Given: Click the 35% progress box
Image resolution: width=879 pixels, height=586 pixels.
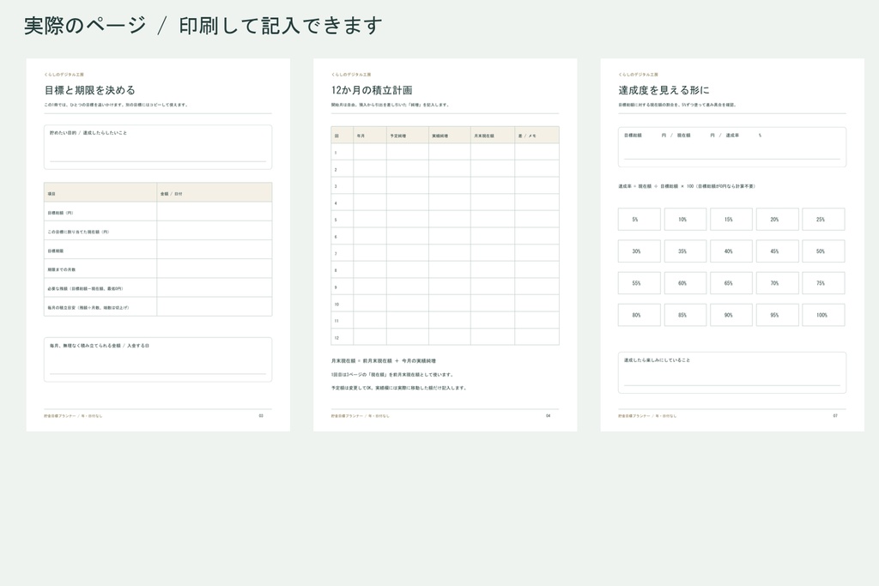Looking at the screenshot, I should (685, 251).
